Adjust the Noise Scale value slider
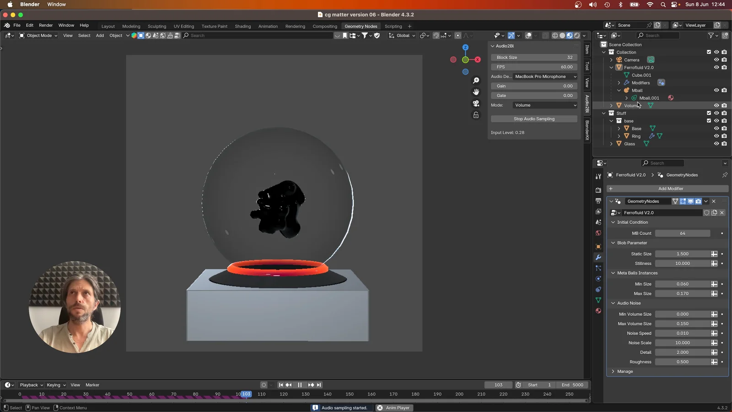This screenshot has width=732, height=412. click(682, 342)
